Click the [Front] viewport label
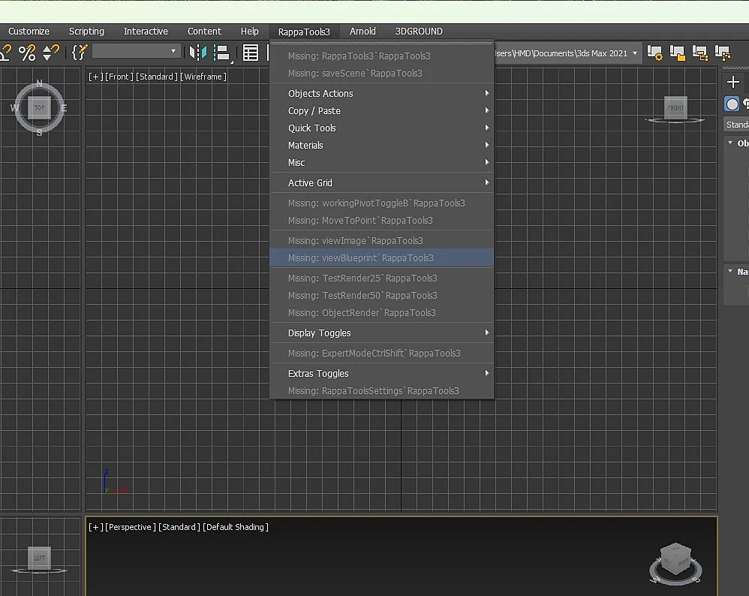 click(x=119, y=77)
